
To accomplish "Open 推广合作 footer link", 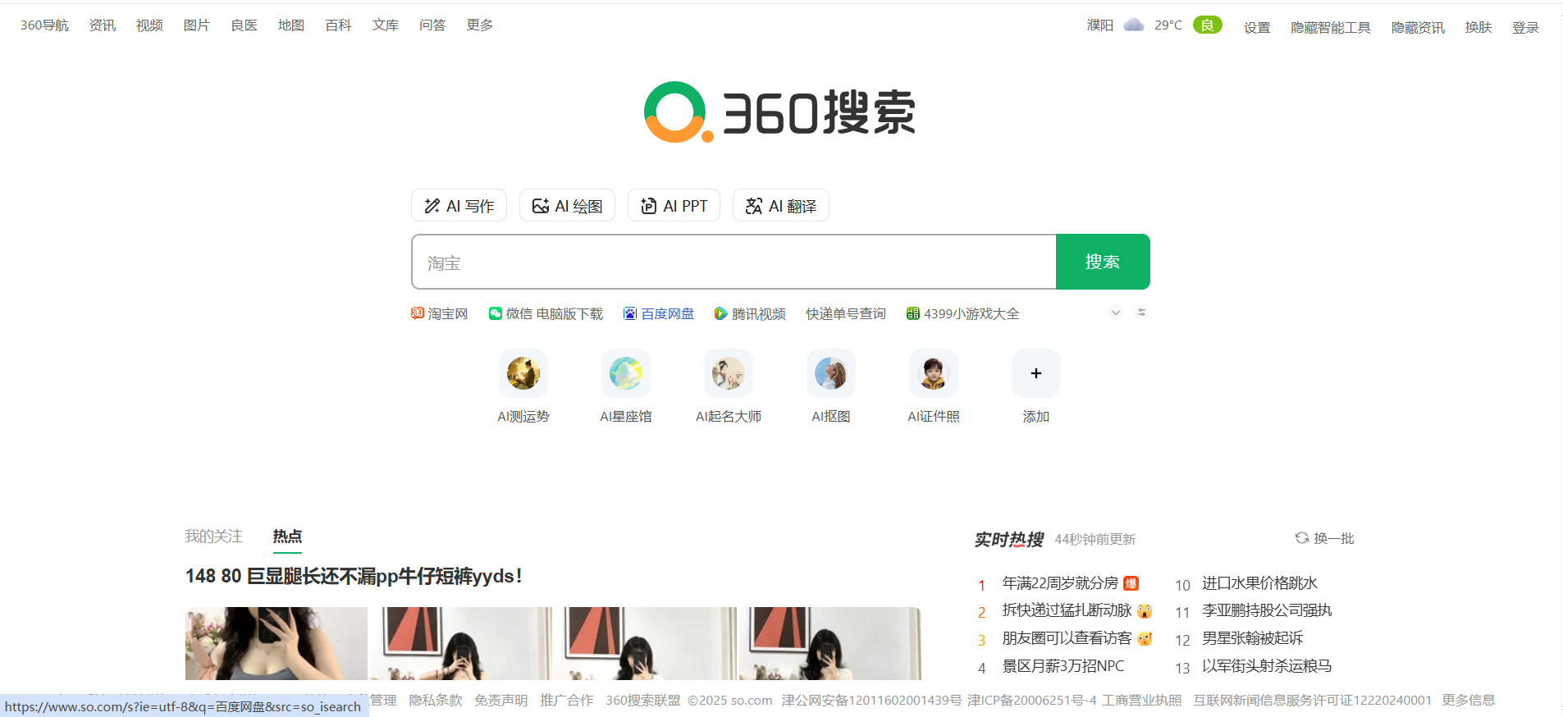I will click(x=567, y=701).
